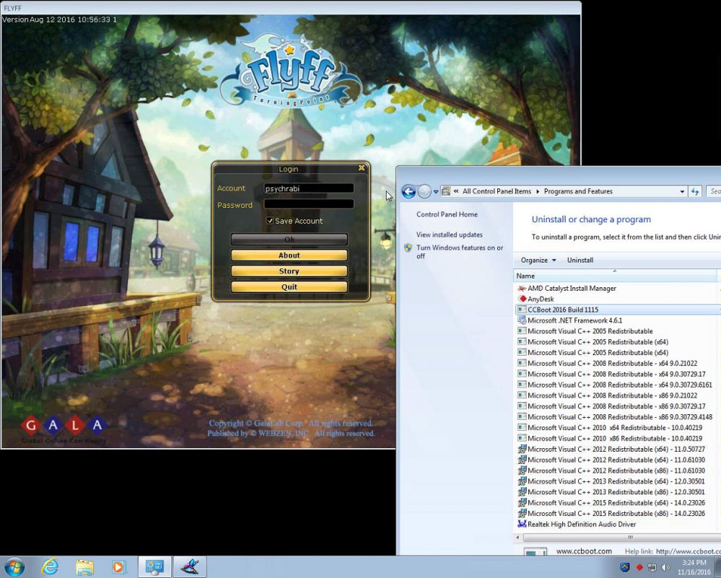721x578 pixels.
Task: Open the network tray icon
Action: (652, 567)
